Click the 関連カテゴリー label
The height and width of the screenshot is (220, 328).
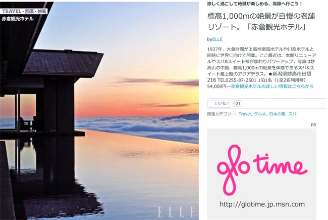coord(222,114)
